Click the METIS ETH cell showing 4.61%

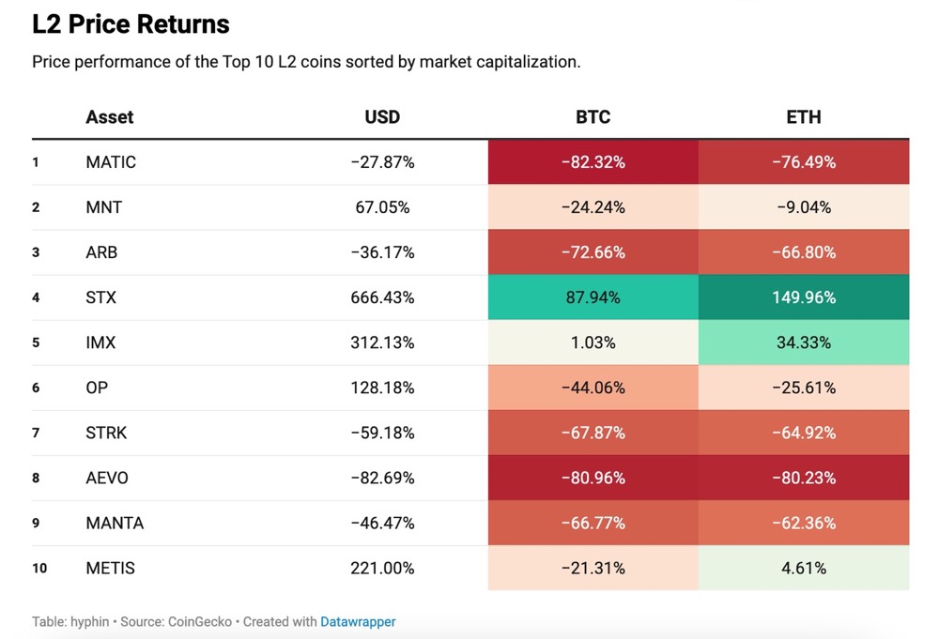804,568
